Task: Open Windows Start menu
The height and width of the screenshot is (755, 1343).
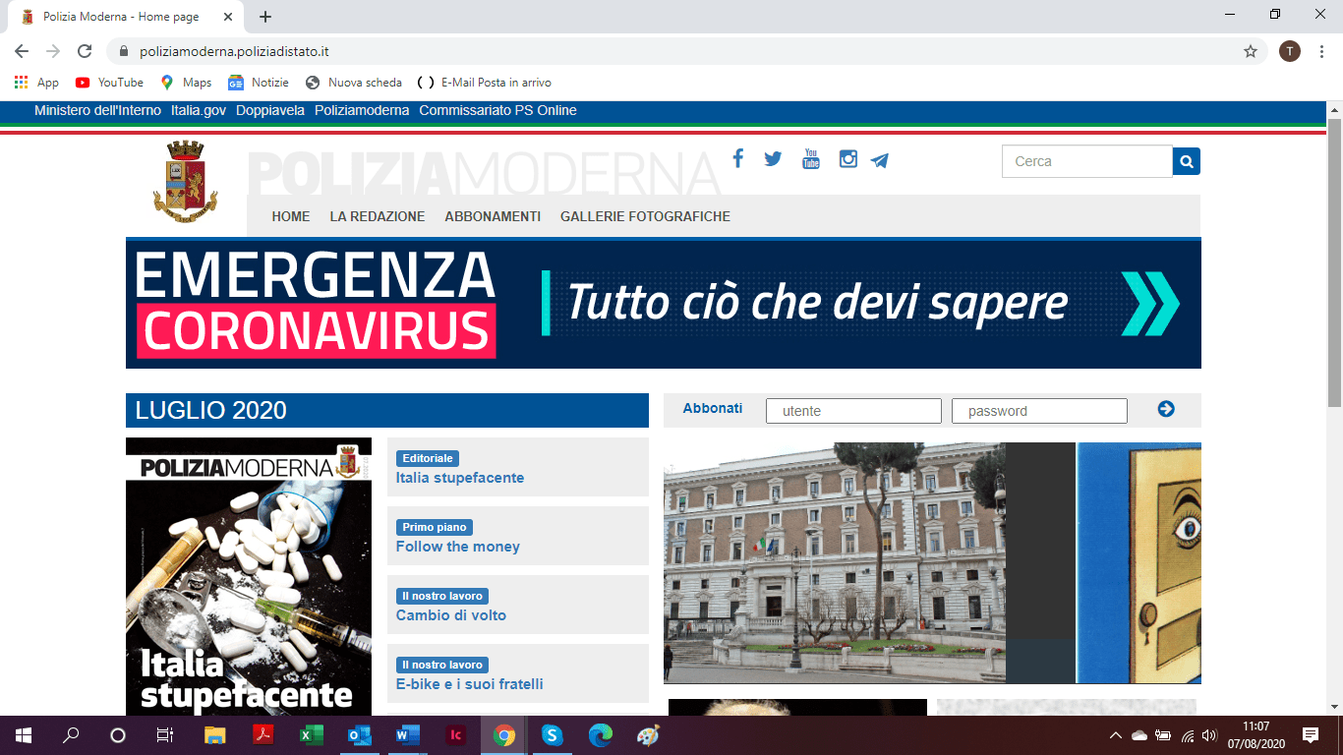Action: click(24, 734)
